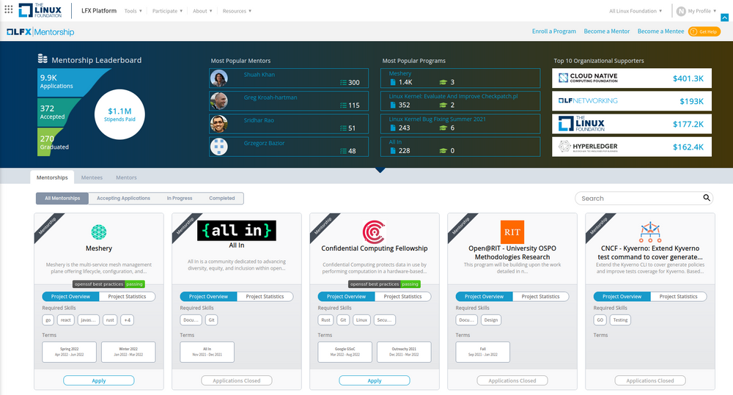Switch to the Mentors tab
733x395 pixels.
(126, 177)
